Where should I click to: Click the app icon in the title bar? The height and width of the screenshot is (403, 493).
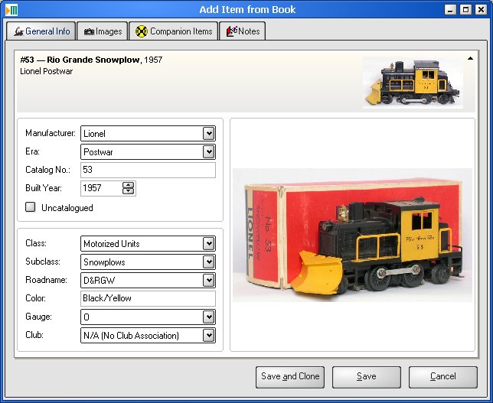point(11,10)
